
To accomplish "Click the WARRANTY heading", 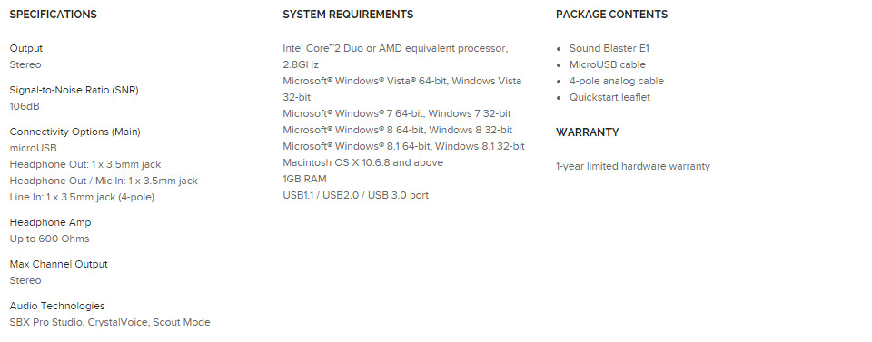I will pyautogui.click(x=588, y=132).
